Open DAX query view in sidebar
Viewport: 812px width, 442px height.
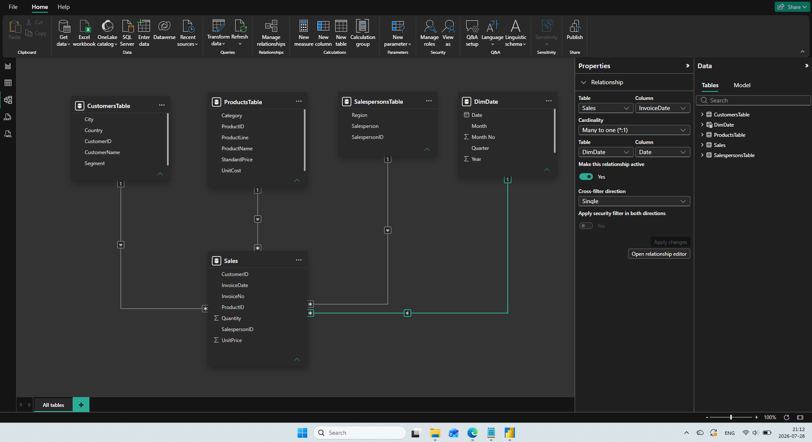8,117
